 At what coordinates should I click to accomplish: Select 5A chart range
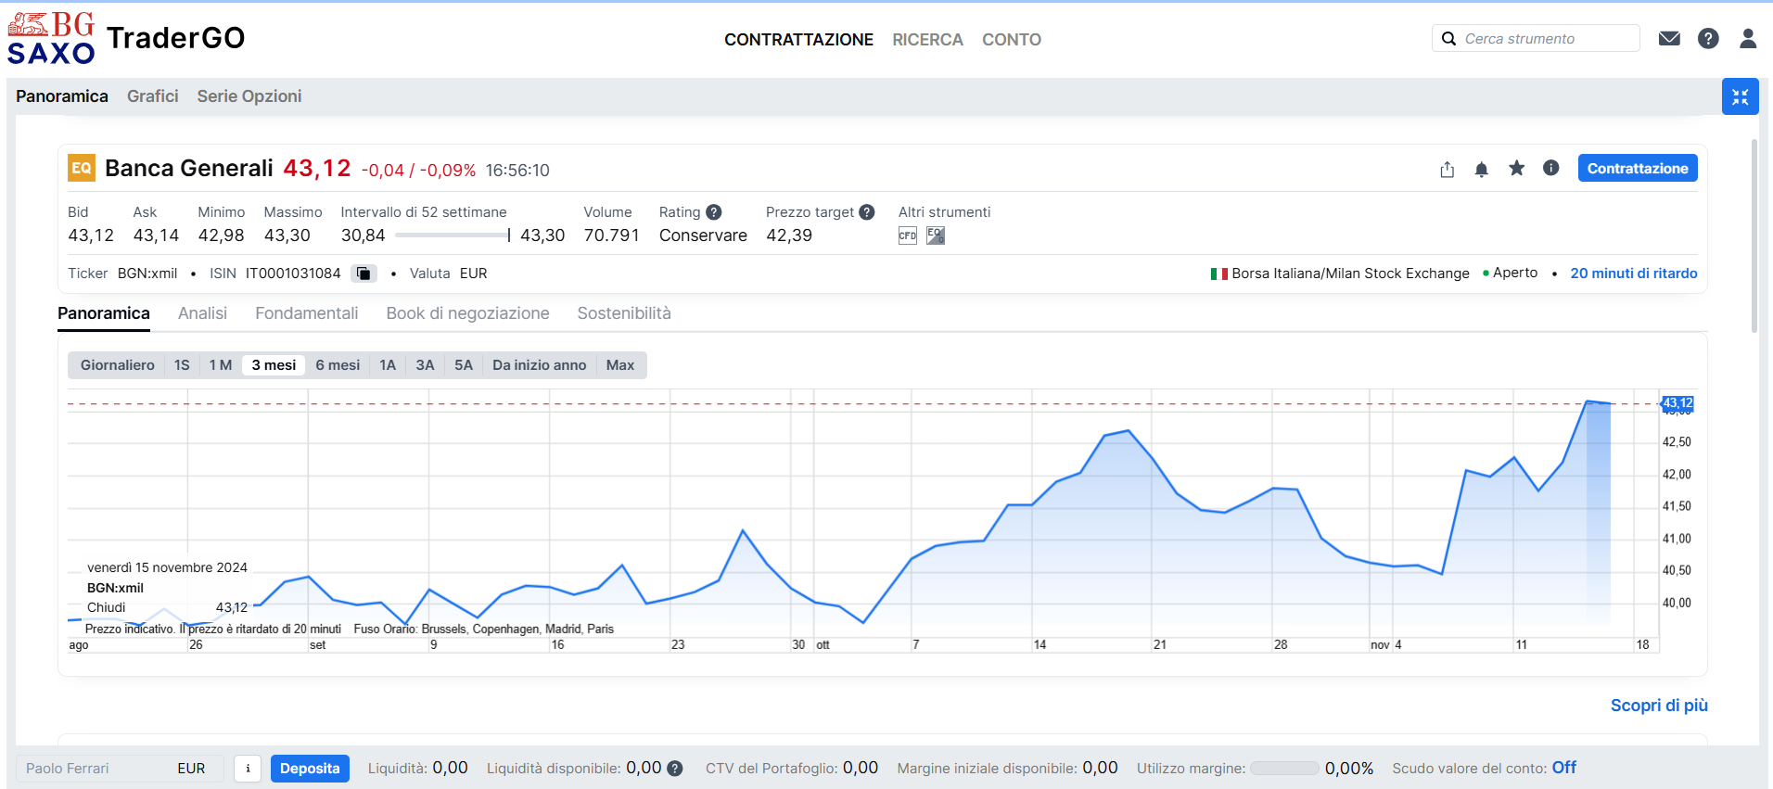[x=464, y=365]
